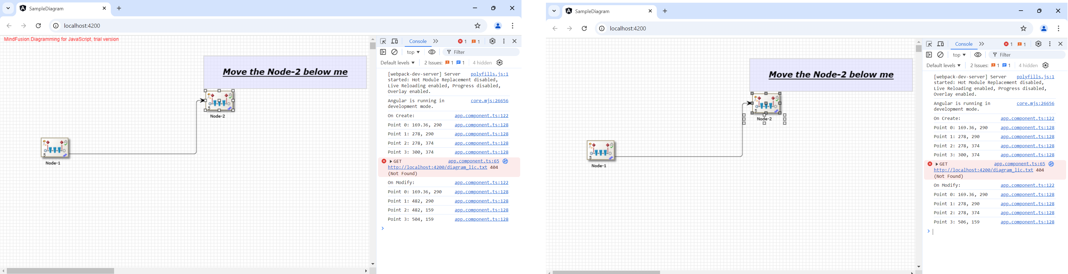
Task: Open the polyfills.js:1 source link in left console
Action: click(x=489, y=74)
